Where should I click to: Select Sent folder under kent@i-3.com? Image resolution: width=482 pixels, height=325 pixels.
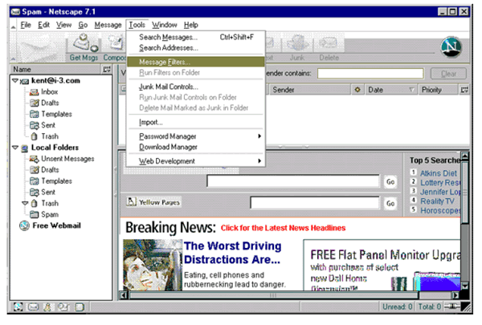(48, 125)
